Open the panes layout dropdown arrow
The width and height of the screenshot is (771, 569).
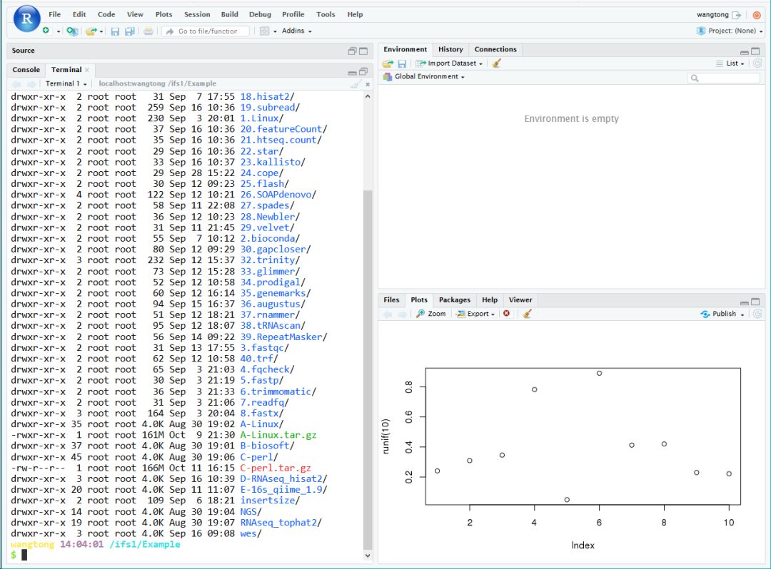point(275,31)
